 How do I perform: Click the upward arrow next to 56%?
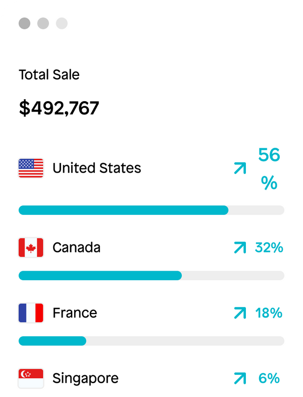click(x=240, y=168)
